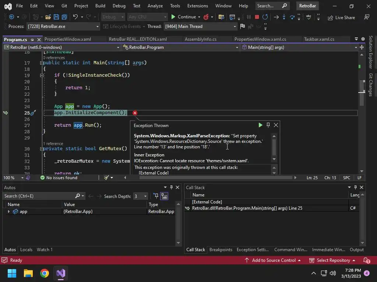Collapse the if block on line 19

42,75
